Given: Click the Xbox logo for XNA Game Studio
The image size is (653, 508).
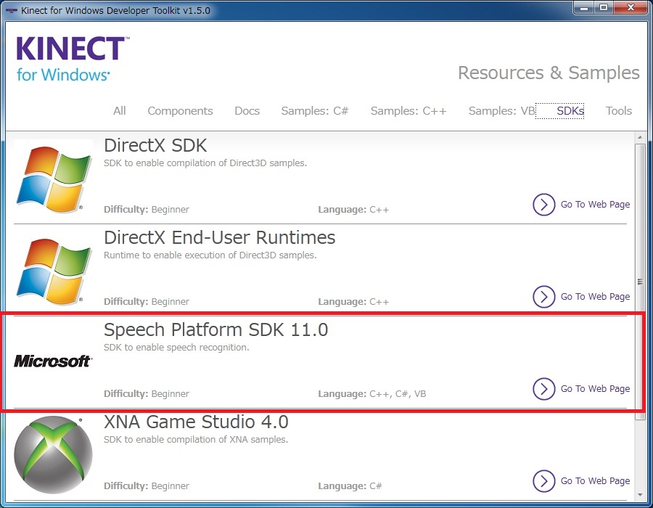Looking at the screenshot, I should coord(53,455).
